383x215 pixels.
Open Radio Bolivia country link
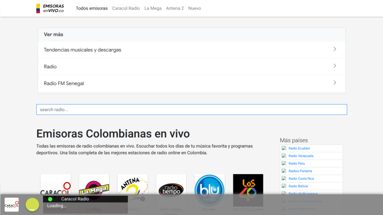[x=298, y=186]
